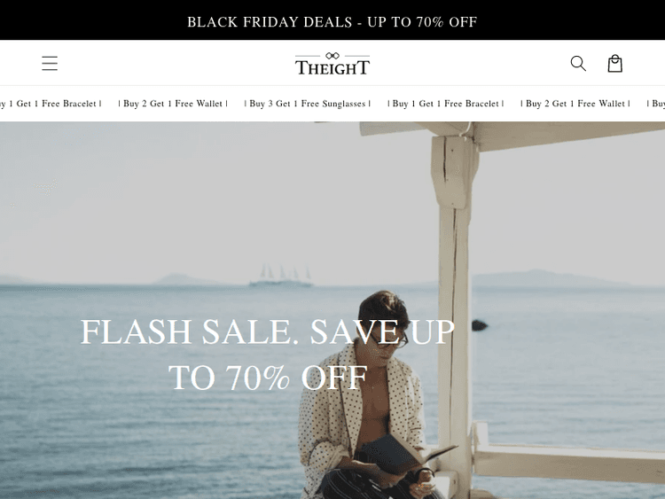Go home via the Theight logo
665x499 pixels.
[x=332, y=64]
